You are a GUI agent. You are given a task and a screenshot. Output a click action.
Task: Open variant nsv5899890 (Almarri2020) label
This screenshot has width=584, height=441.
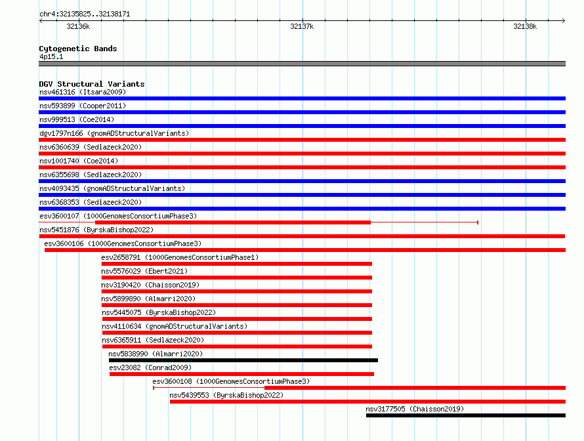coord(148,299)
